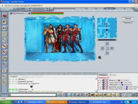Viewport: 138px width, 104px height.
Task: Open the treasure chest icon in bottom toolbar
Action: 92,95
